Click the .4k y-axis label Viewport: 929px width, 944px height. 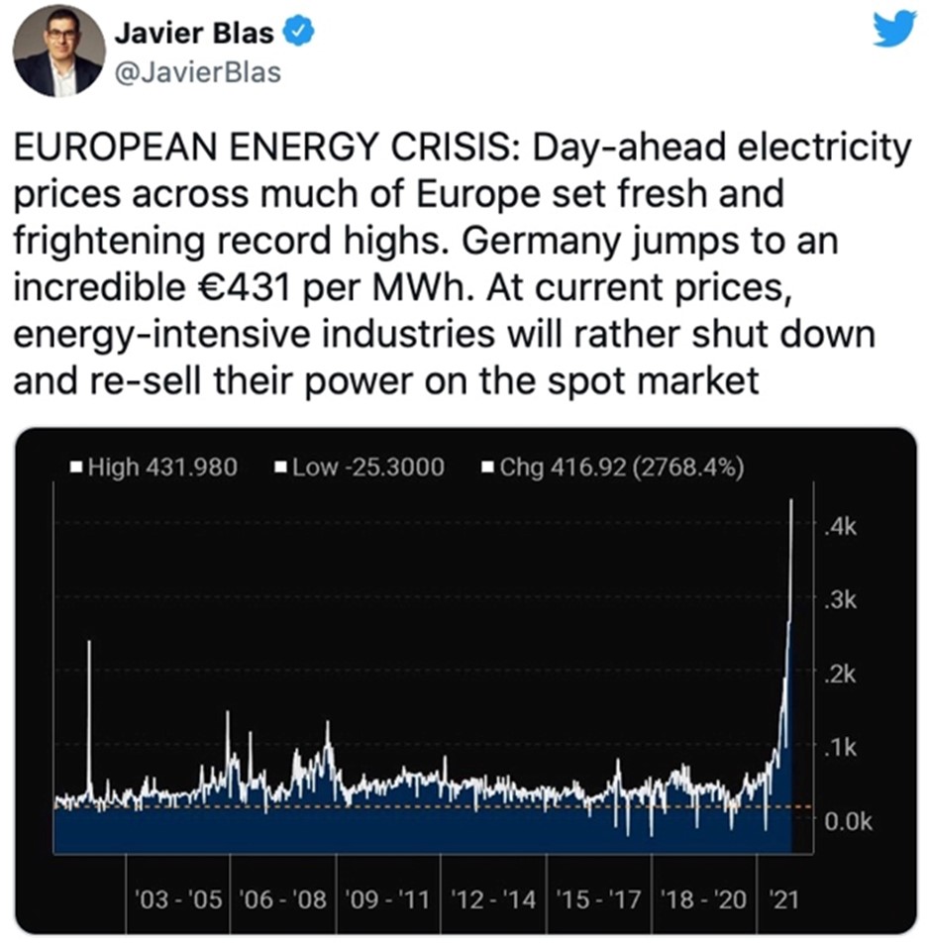click(x=842, y=528)
